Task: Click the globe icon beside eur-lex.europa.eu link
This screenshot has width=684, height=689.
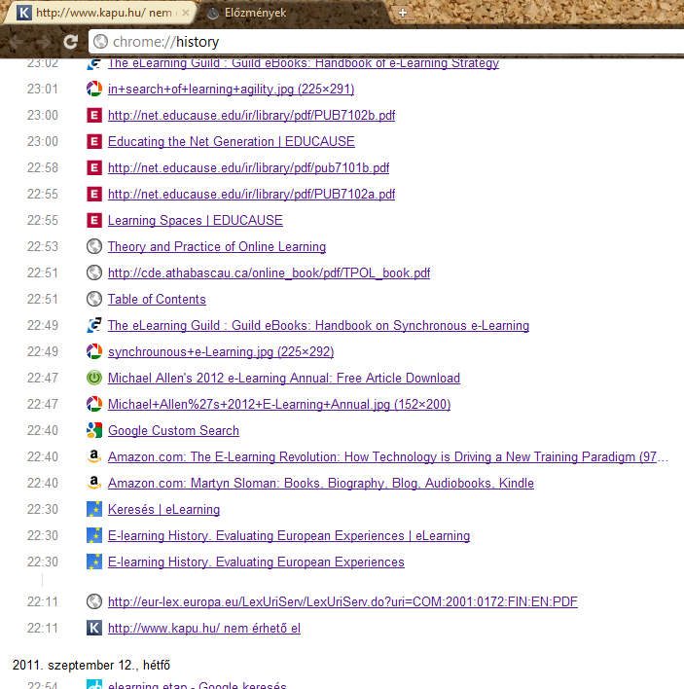Action: point(94,601)
